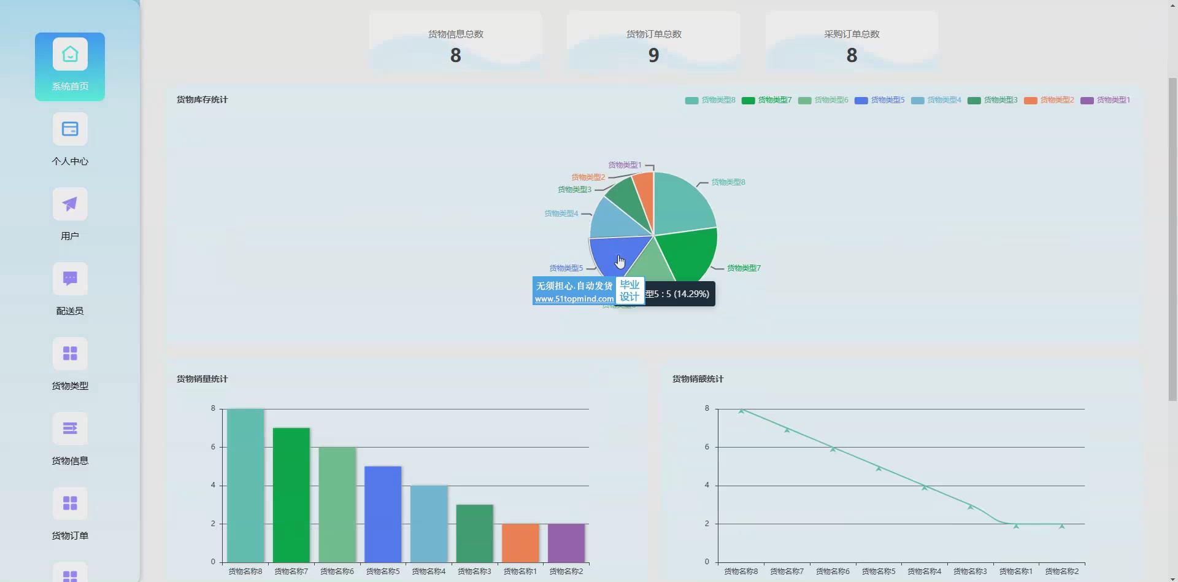Click the 货物订单 grid icon
The height and width of the screenshot is (582, 1178).
click(x=70, y=504)
